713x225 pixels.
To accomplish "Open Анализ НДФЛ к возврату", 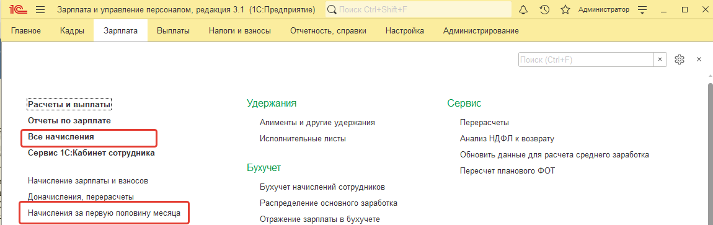I will coord(507,139).
